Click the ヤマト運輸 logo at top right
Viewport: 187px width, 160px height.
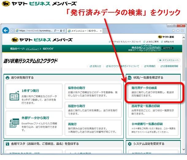point(166,37)
